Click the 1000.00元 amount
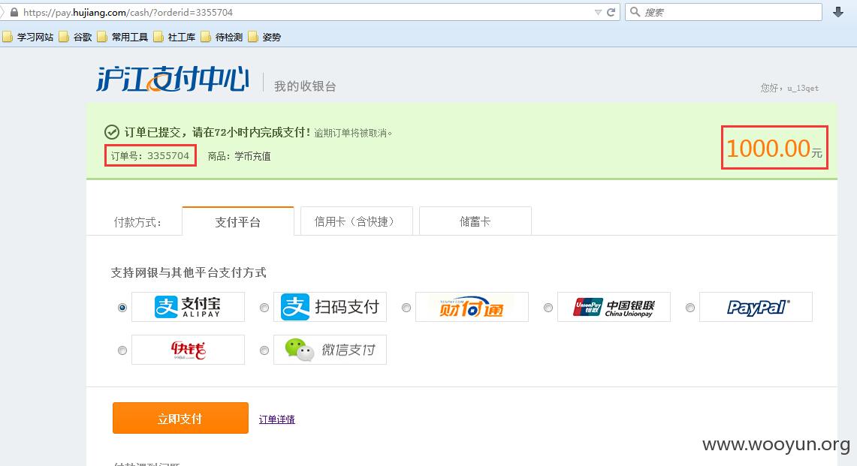Screen dimensions: 857x466 (774, 148)
